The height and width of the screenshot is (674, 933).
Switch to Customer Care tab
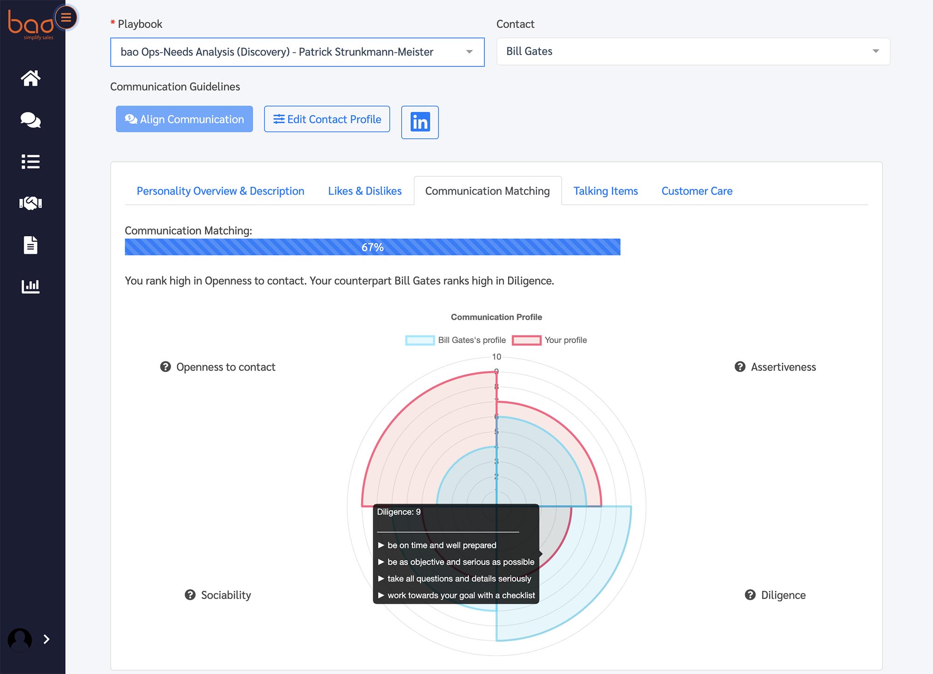[x=697, y=191]
